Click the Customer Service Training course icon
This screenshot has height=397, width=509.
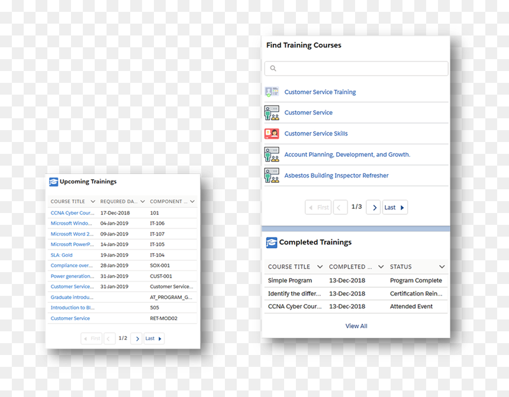(272, 92)
